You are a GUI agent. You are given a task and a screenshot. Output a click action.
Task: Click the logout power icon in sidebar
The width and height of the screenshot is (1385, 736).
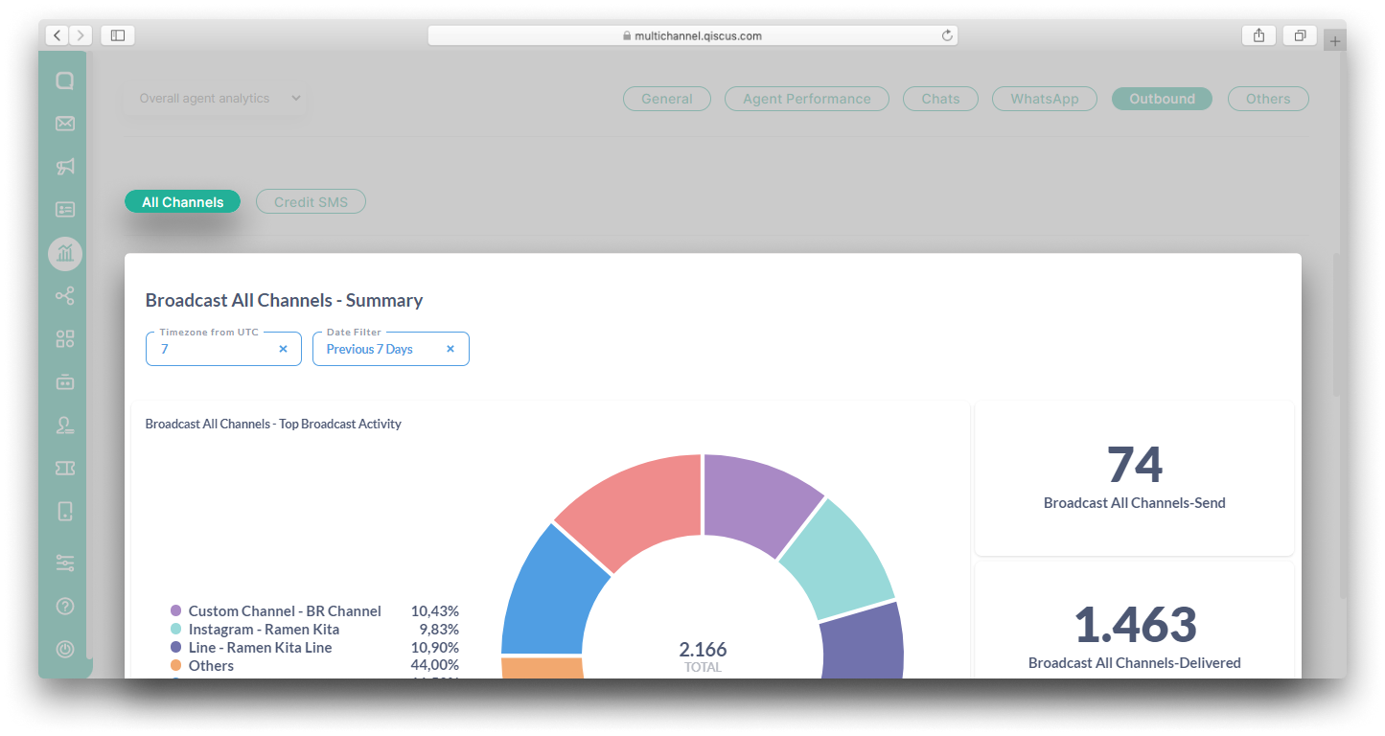click(x=64, y=649)
